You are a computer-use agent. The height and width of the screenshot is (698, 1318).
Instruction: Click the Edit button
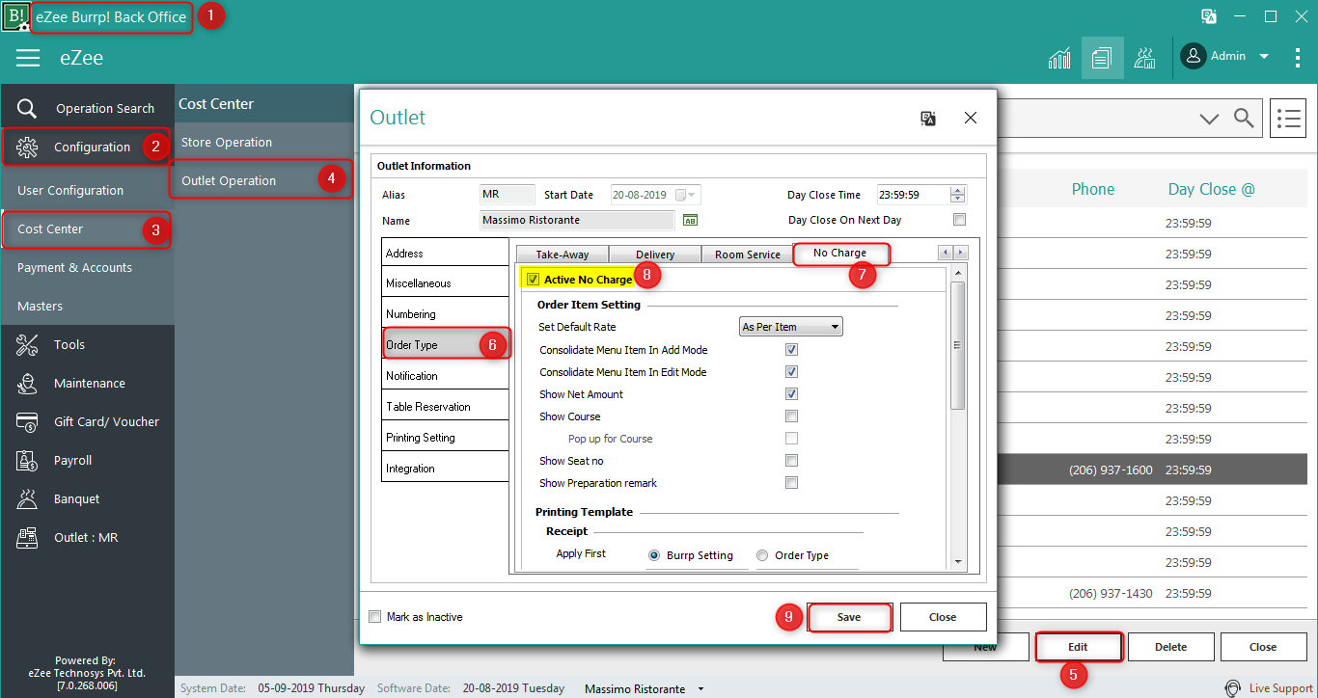(x=1078, y=647)
